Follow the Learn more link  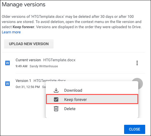click(11, 32)
